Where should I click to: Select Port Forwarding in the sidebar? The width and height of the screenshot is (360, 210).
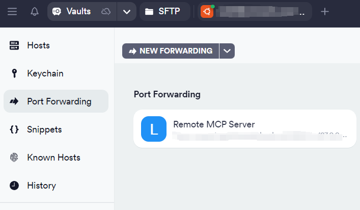(x=56, y=101)
